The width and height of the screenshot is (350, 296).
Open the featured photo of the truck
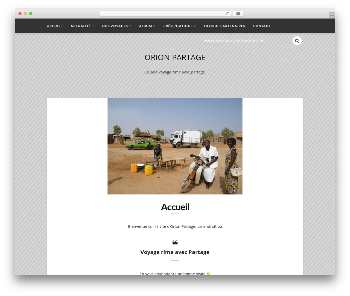tap(175, 146)
